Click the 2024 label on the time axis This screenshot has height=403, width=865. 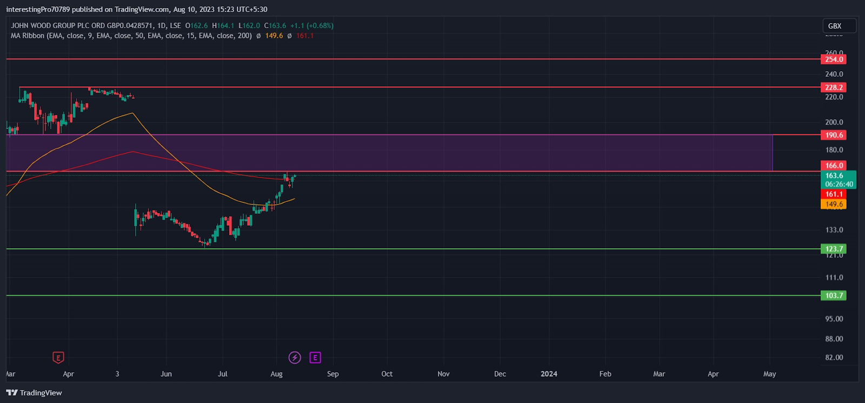(549, 374)
